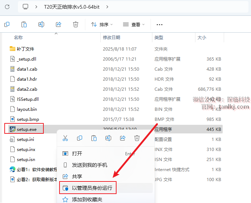Click the _setup.dll file icon
Screen dimensions: 251x203
coord(13,59)
